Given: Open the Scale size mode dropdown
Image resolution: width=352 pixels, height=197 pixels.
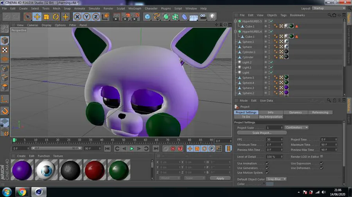Looking at the screenshot, I should (x=195, y=178).
